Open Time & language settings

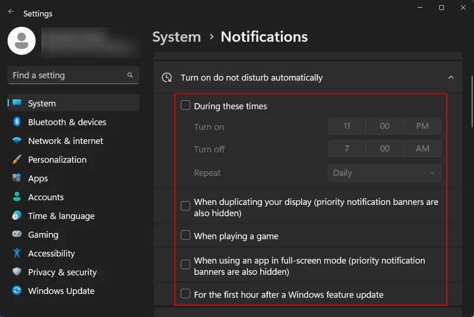pos(73,216)
